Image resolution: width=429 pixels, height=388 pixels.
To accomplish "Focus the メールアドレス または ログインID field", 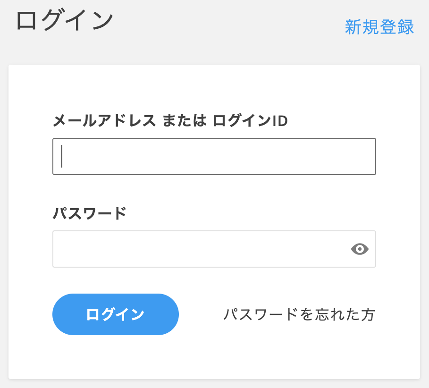I will point(214,156).
